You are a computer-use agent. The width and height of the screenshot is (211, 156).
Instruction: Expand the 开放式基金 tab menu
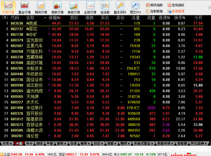coord(143,144)
